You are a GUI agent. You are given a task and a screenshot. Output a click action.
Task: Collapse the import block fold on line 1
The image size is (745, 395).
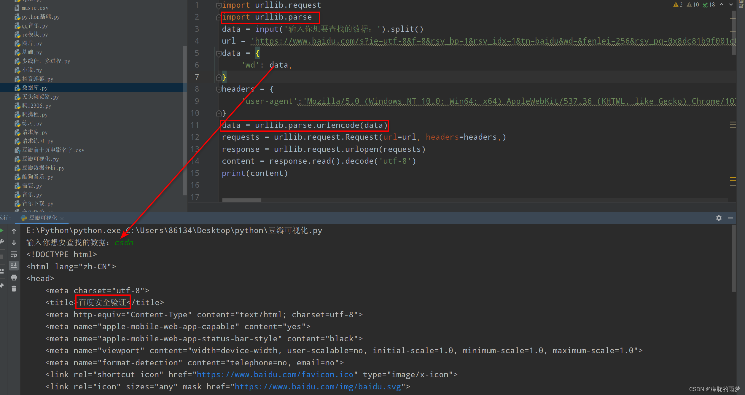point(219,5)
